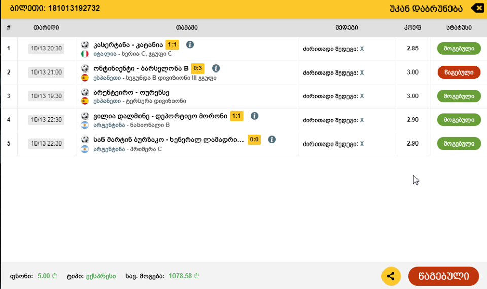
Task: Open info icon for ვილია დალმინე match
Action: (254, 116)
